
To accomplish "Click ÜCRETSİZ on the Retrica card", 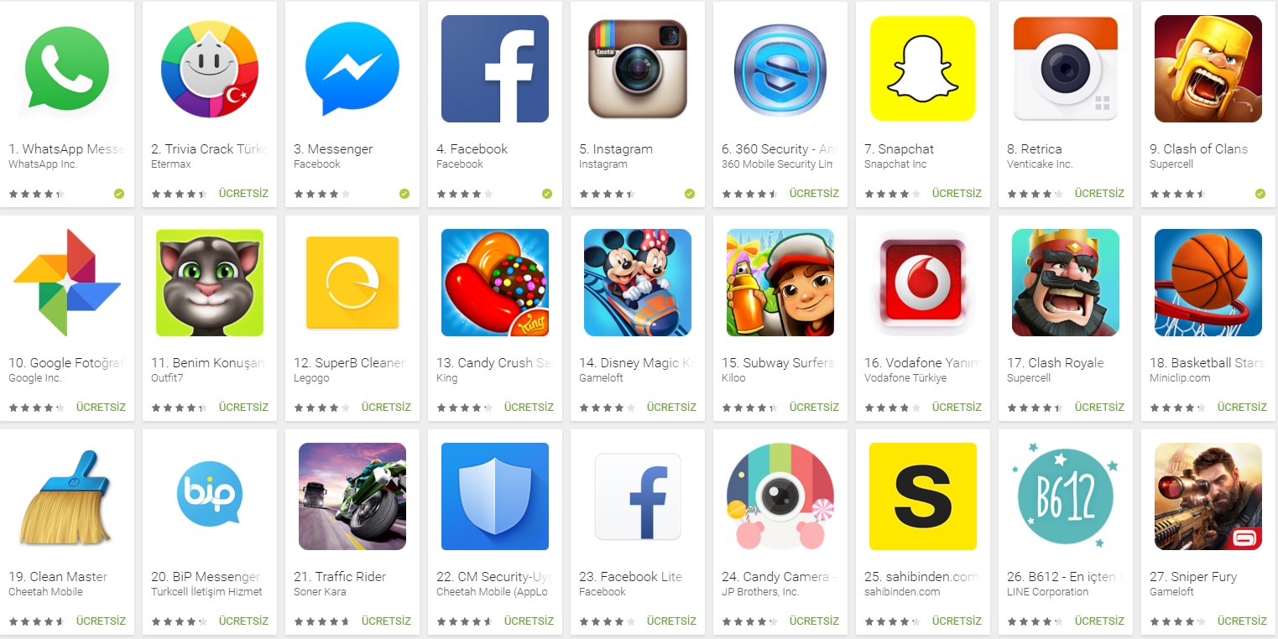I will pyautogui.click(x=1099, y=194).
